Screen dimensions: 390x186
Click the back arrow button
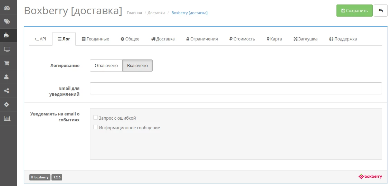pyautogui.click(x=381, y=11)
